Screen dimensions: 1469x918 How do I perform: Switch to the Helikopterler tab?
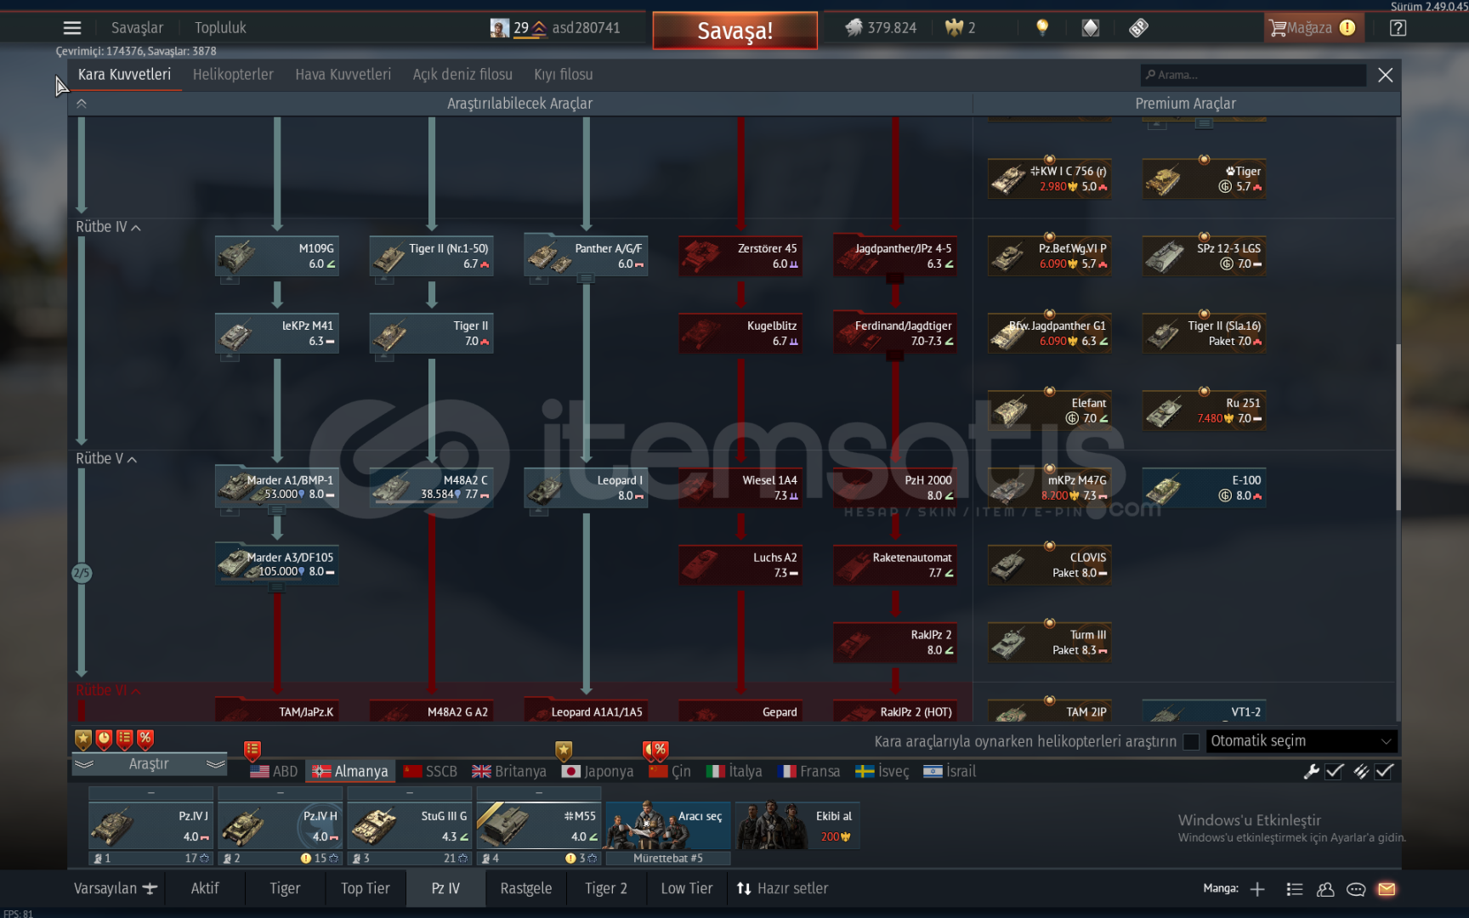[233, 75]
